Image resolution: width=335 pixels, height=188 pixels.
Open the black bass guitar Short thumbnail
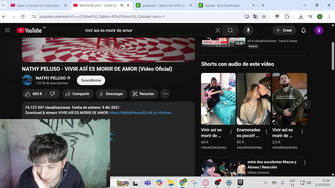click(289, 99)
